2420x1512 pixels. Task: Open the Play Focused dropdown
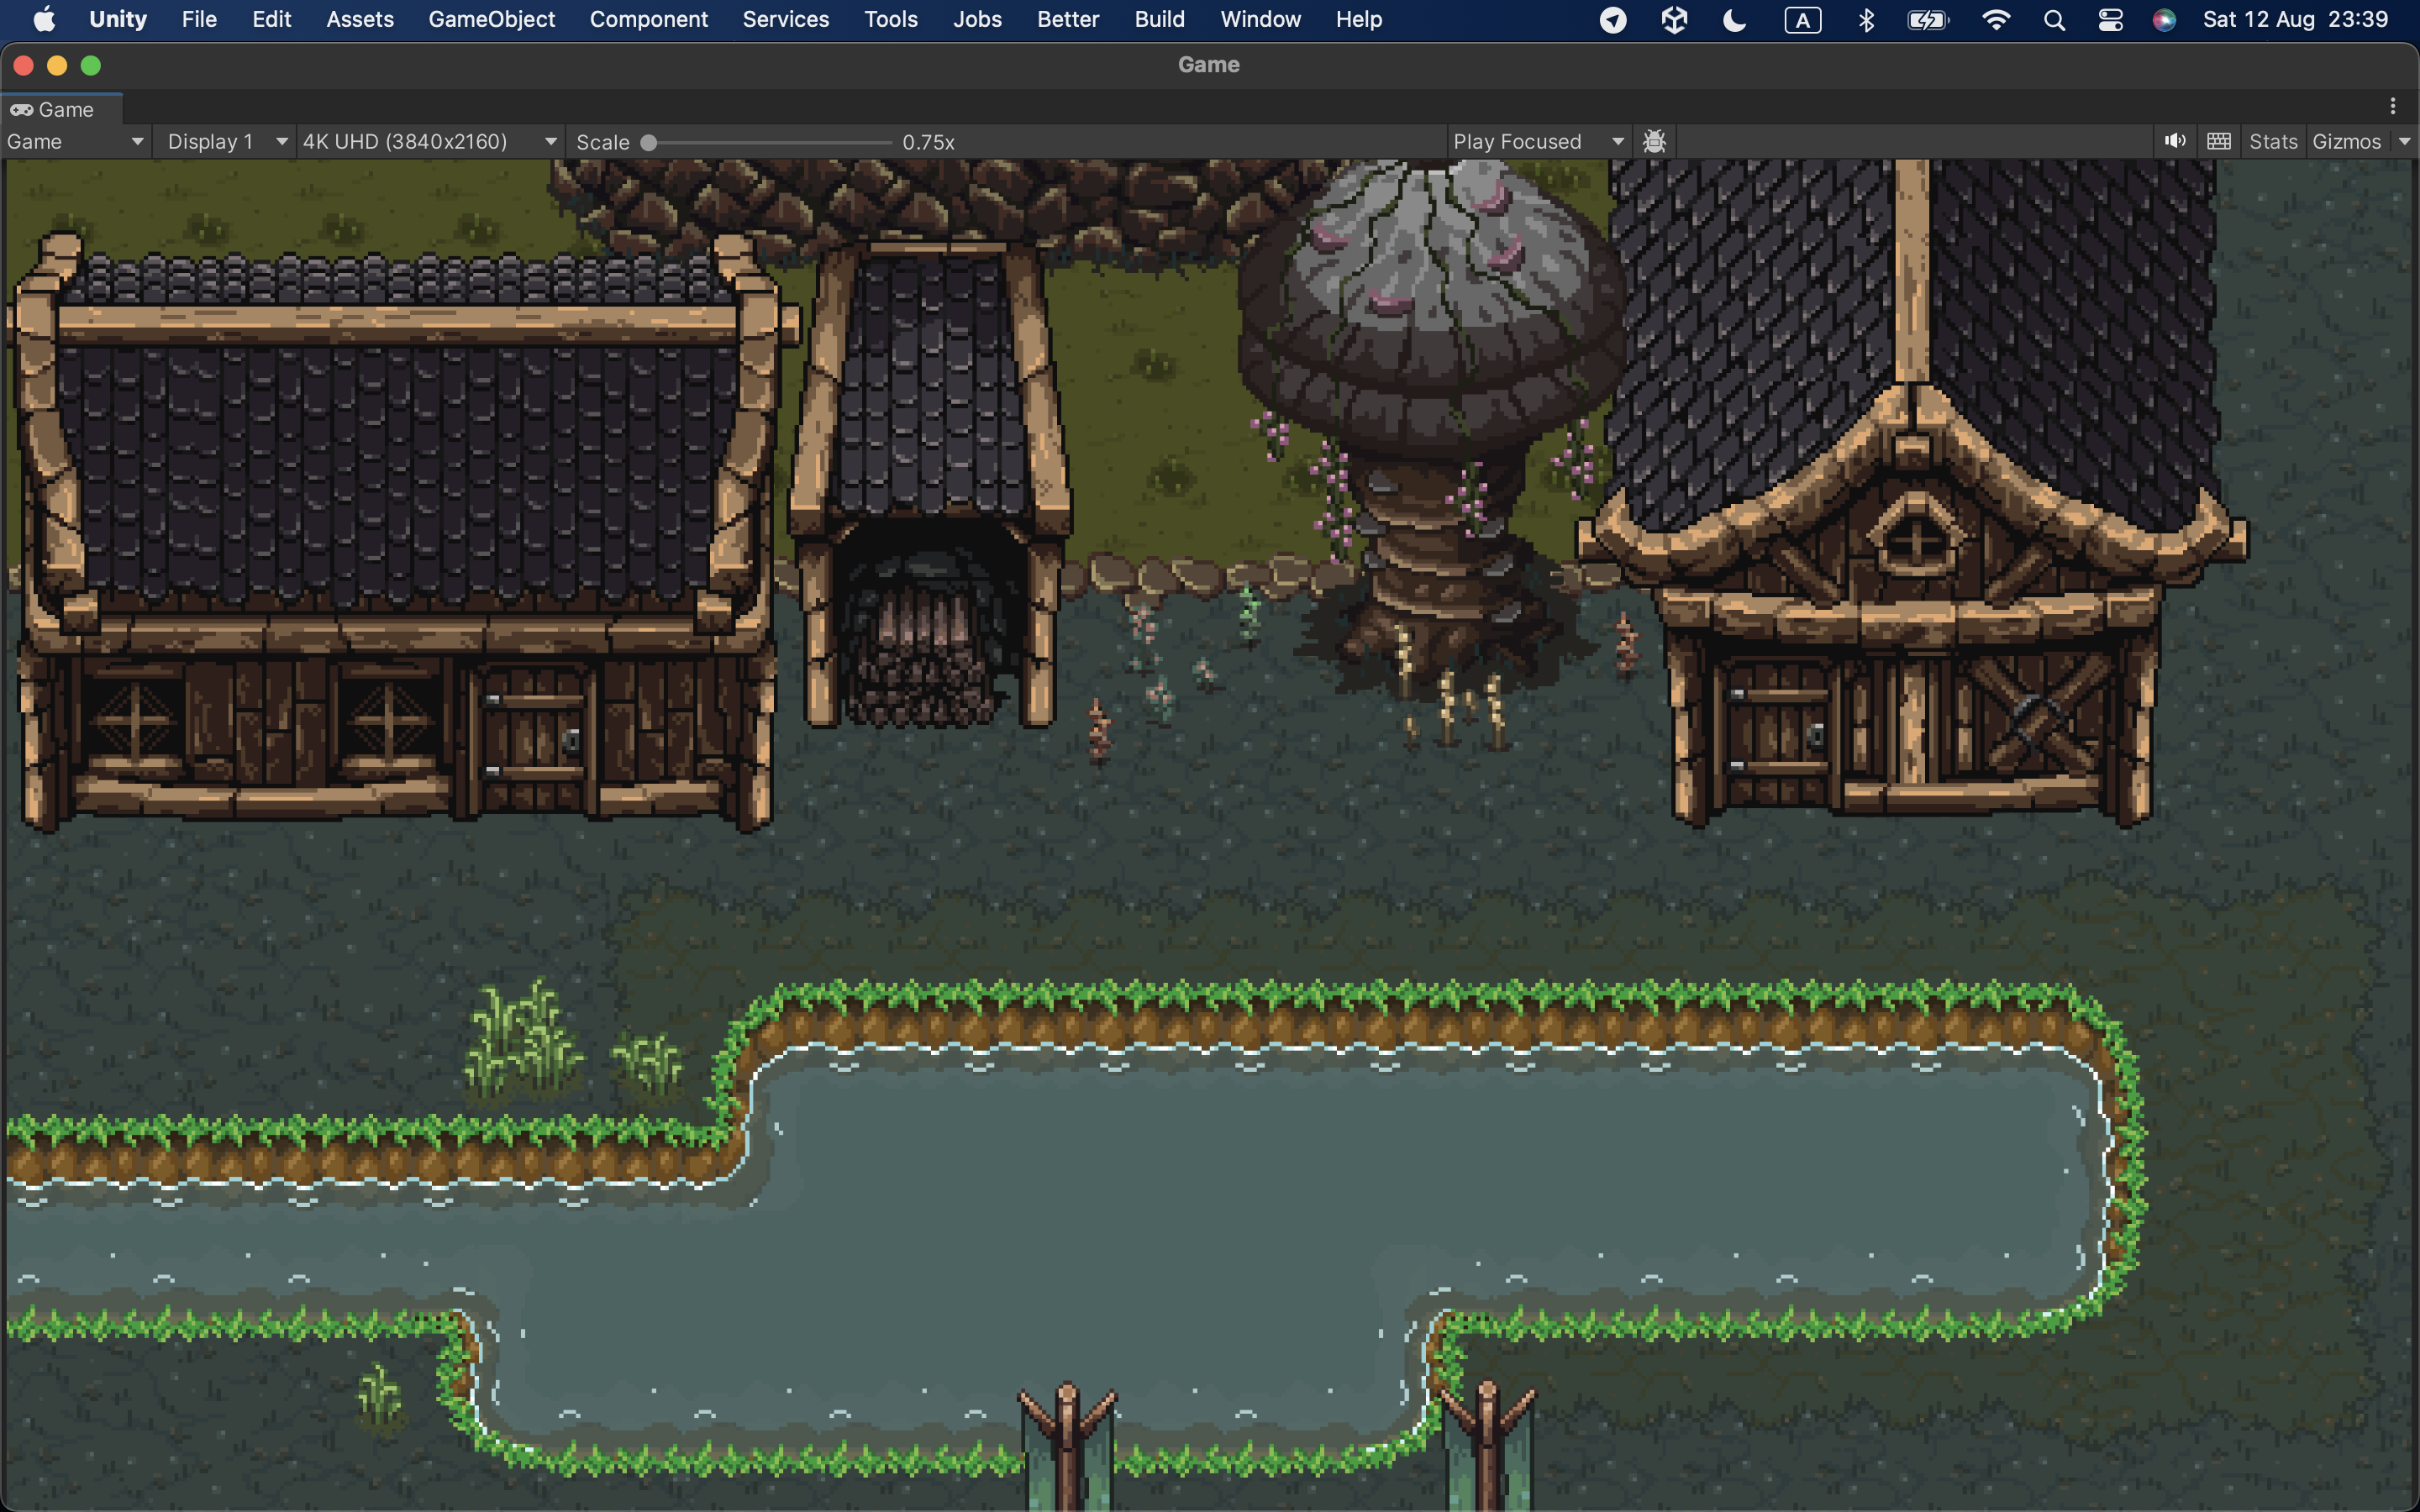point(1537,141)
